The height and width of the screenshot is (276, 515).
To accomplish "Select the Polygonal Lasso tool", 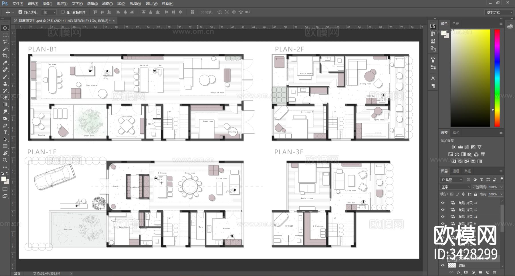I will click(x=5, y=42).
